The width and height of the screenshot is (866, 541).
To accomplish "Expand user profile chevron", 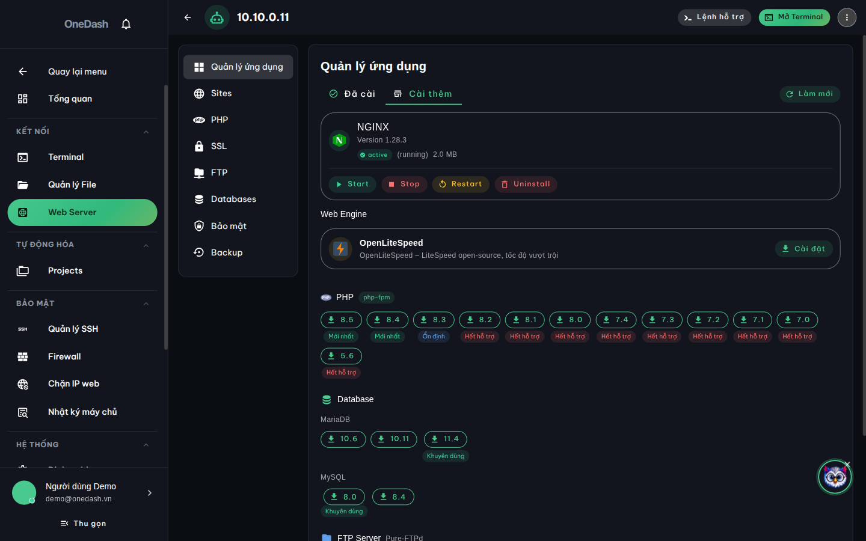I will pos(150,493).
